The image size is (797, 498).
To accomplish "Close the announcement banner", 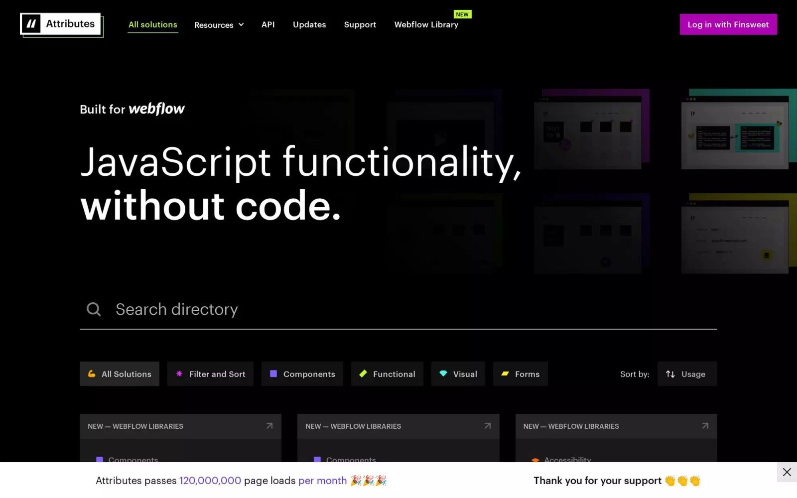I will coord(787,472).
